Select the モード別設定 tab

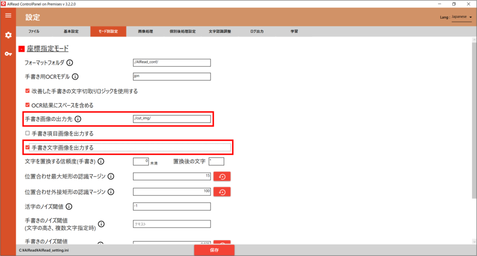[108, 31]
